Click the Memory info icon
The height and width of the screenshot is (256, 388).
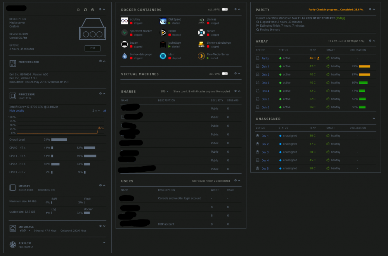[100, 185]
